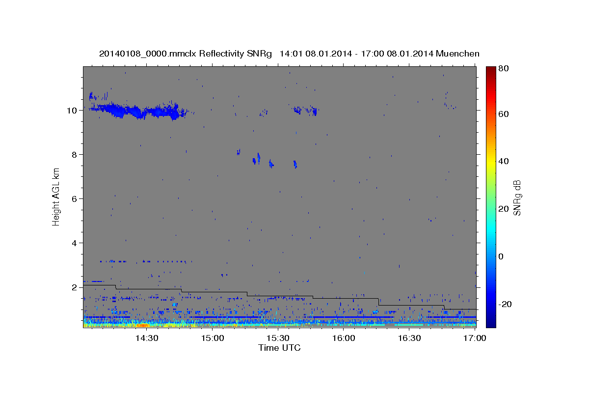Click the colorbar value 60

point(505,114)
